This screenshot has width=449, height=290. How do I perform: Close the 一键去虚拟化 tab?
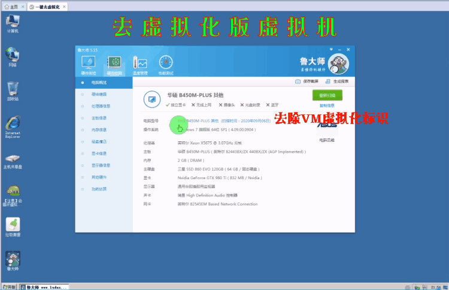[x=64, y=7]
